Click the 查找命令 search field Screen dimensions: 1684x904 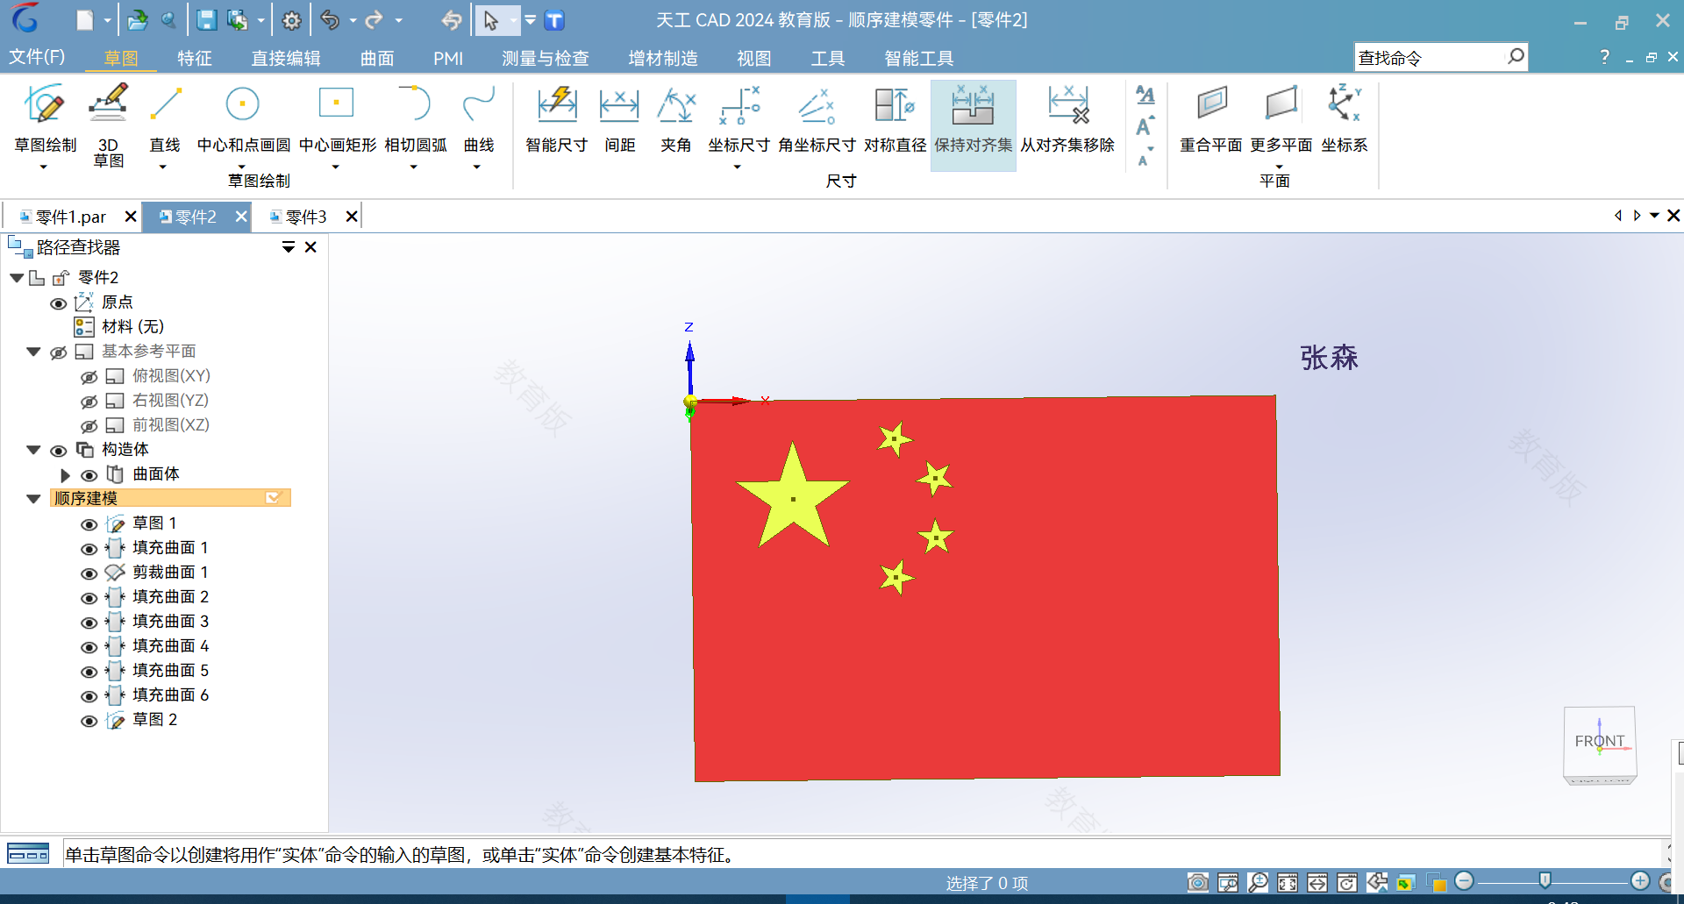click(1430, 58)
